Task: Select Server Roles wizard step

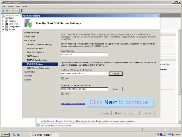Action: [x=30, y=37]
